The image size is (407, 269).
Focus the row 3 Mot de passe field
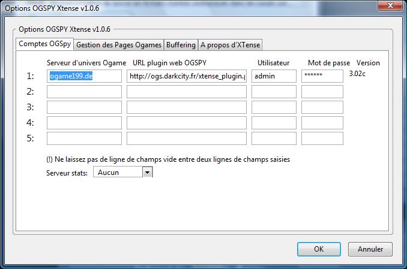tap(322, 107)
